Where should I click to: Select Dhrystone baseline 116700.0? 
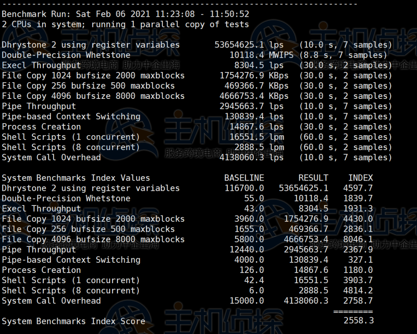244,188
